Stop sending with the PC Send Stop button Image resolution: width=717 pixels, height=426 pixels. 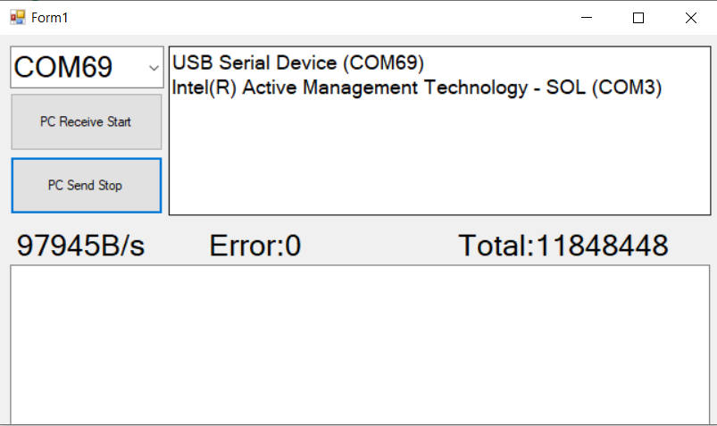87,186
